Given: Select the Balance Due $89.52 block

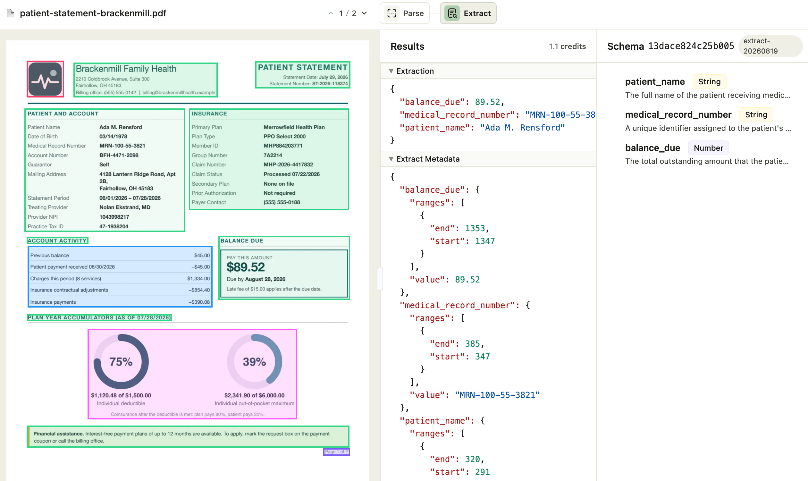Looking at the screenshot, I should pyautogui.click(x=284, y=268).
